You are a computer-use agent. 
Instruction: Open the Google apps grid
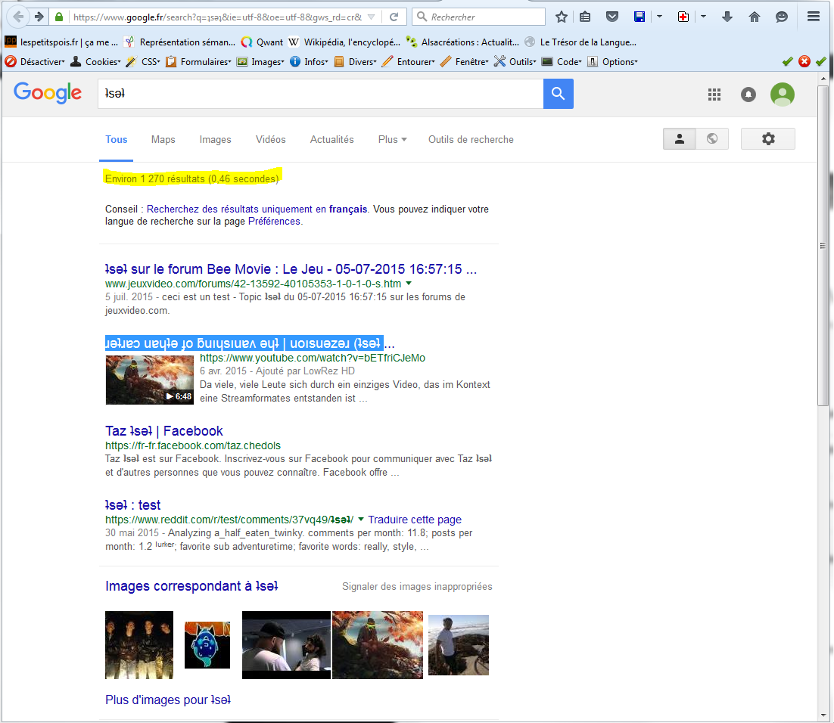[714, 95]
